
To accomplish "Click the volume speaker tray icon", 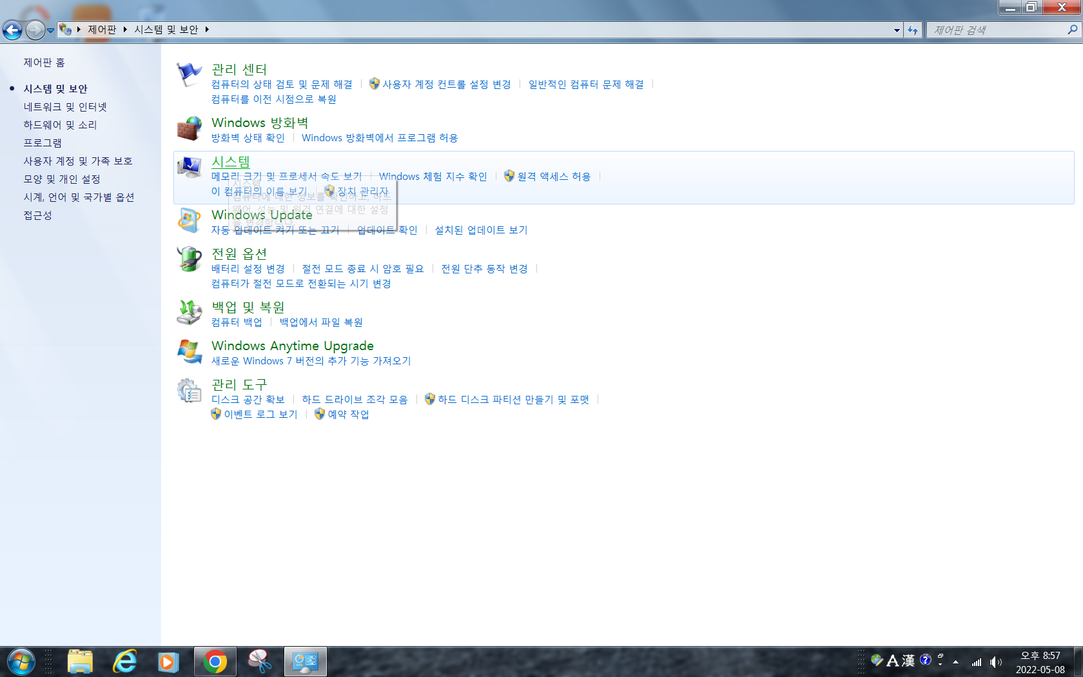I will pyautogui.click(x=996, y=662).
